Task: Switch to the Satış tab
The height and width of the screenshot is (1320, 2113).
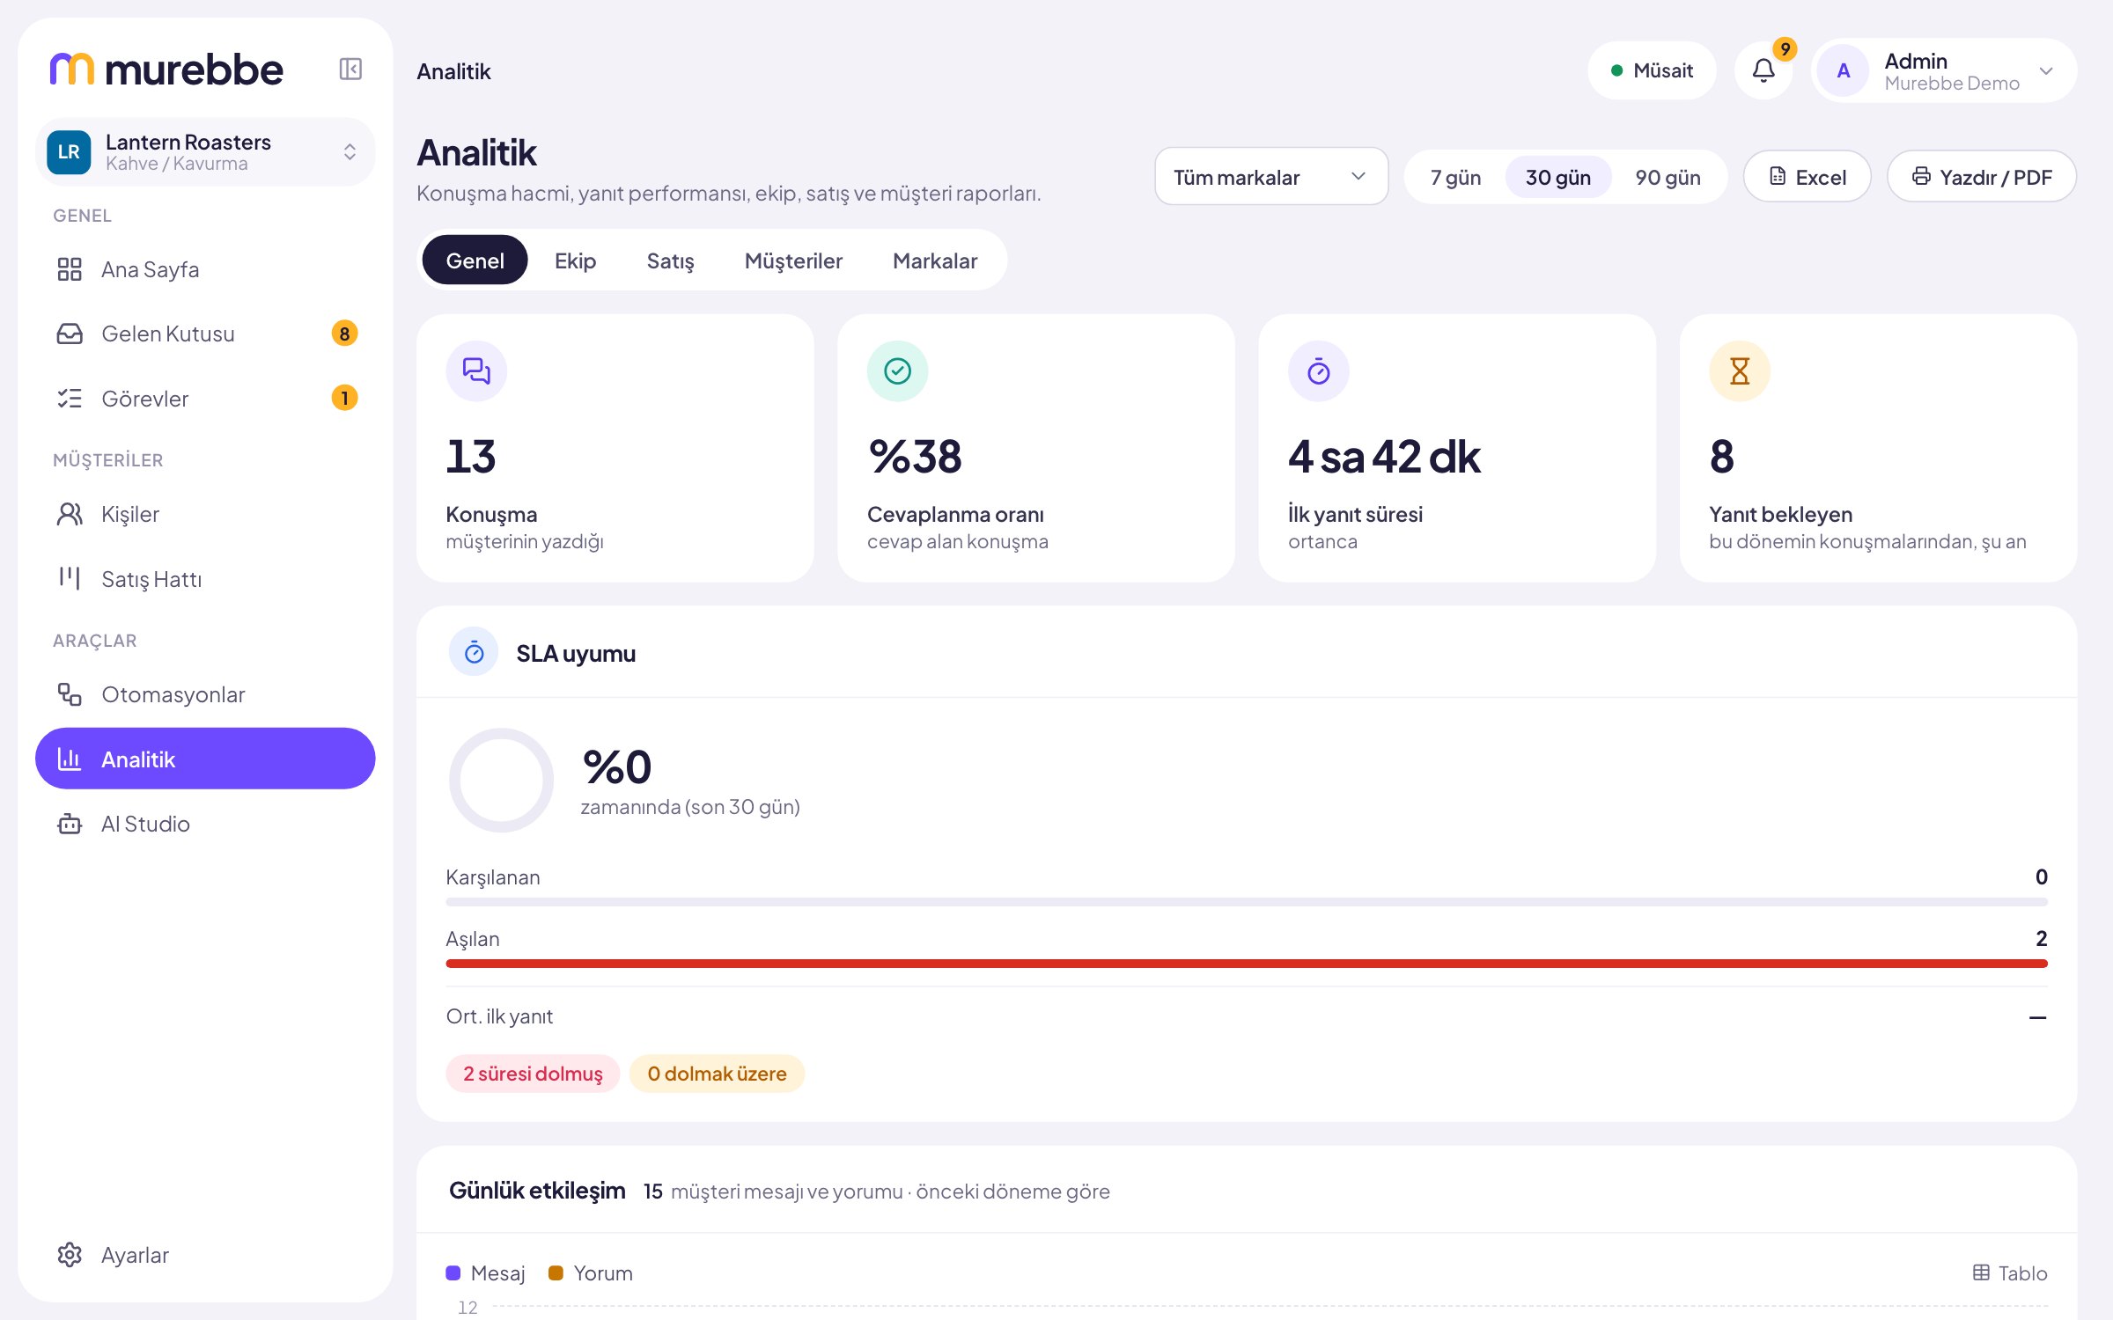Action: tap(670, 260)
